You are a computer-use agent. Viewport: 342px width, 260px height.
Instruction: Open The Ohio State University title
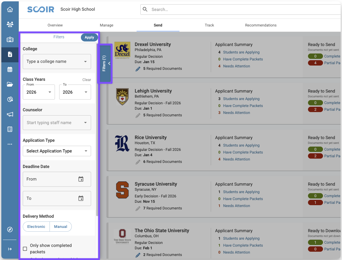coord(162,231)
